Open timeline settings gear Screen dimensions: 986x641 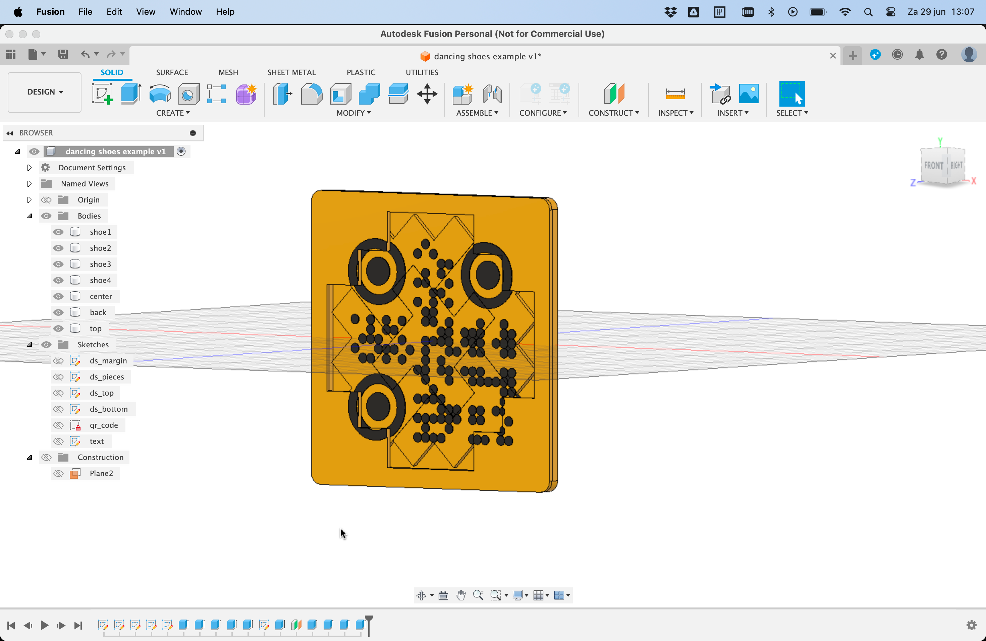[972, 625]
